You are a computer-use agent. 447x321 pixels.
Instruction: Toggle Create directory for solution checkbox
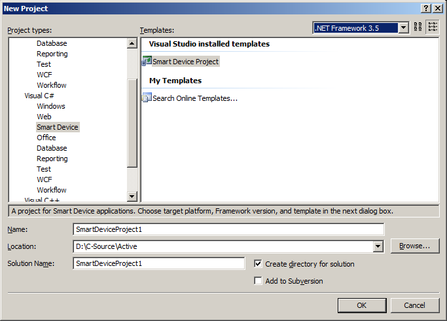tap(258, 263)
